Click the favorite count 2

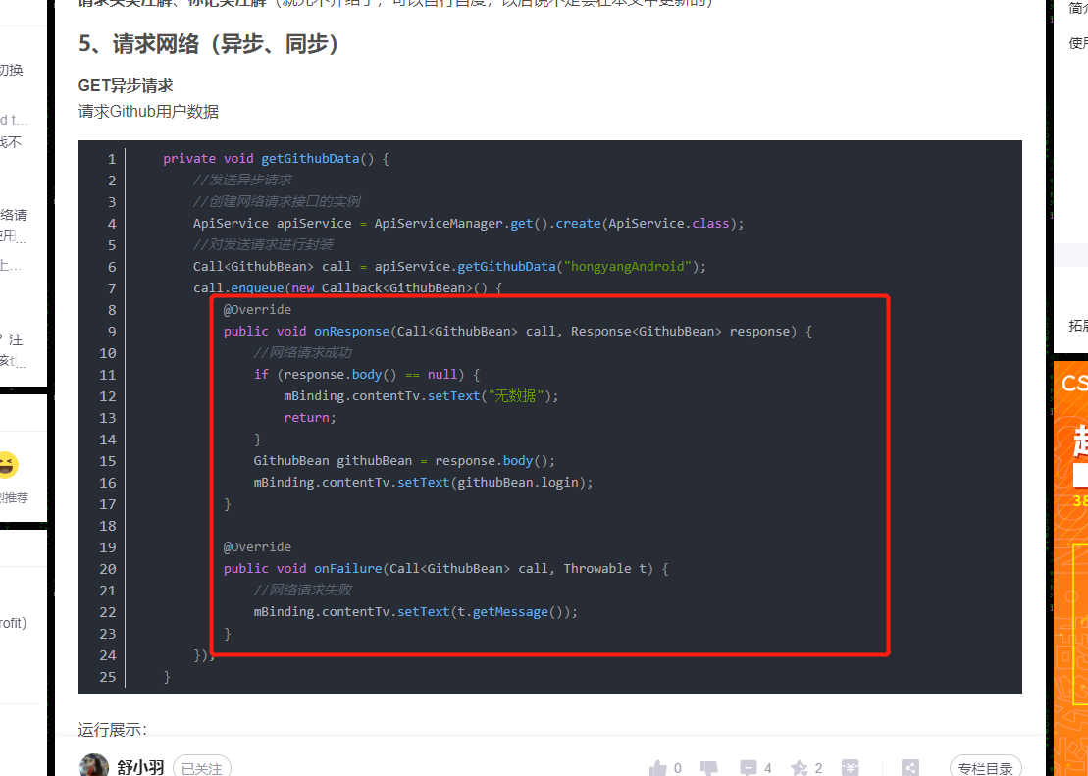818,767
